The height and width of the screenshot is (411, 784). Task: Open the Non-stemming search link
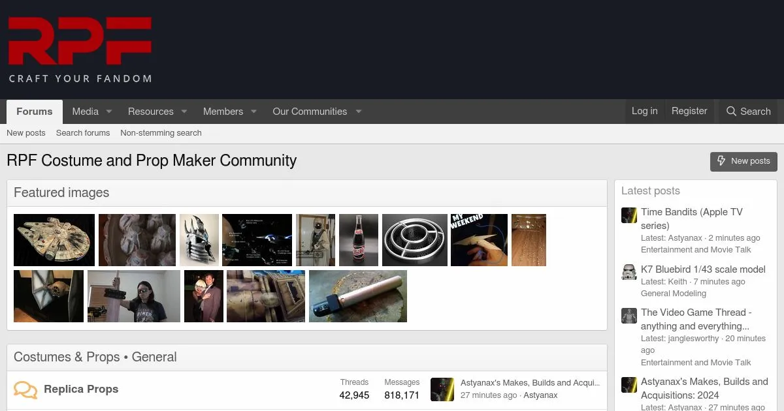tap(161, 133)
